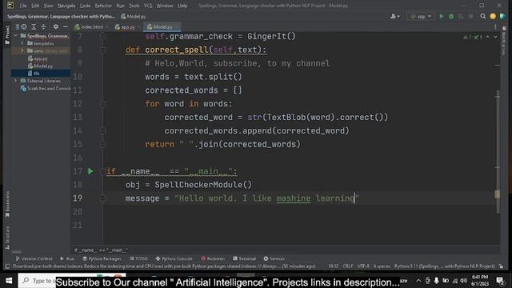Click the Model.py breadcrumb in navigation bar
Screen dimensions: 512x288
click(134, 16)
